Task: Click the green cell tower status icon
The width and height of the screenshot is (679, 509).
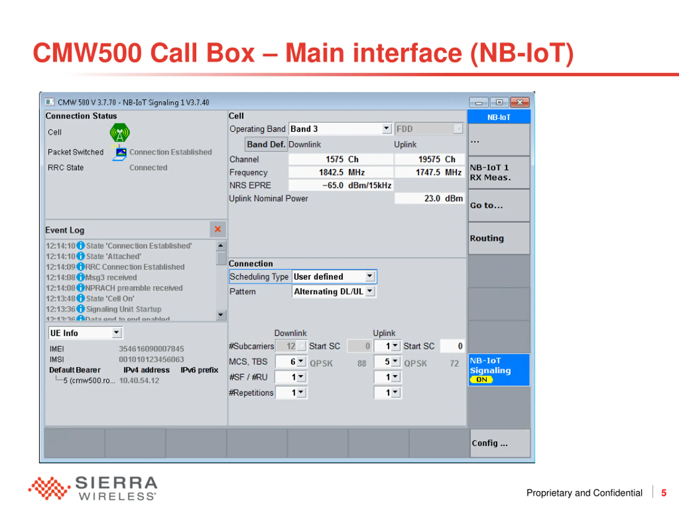Action: tap(120, 133)
